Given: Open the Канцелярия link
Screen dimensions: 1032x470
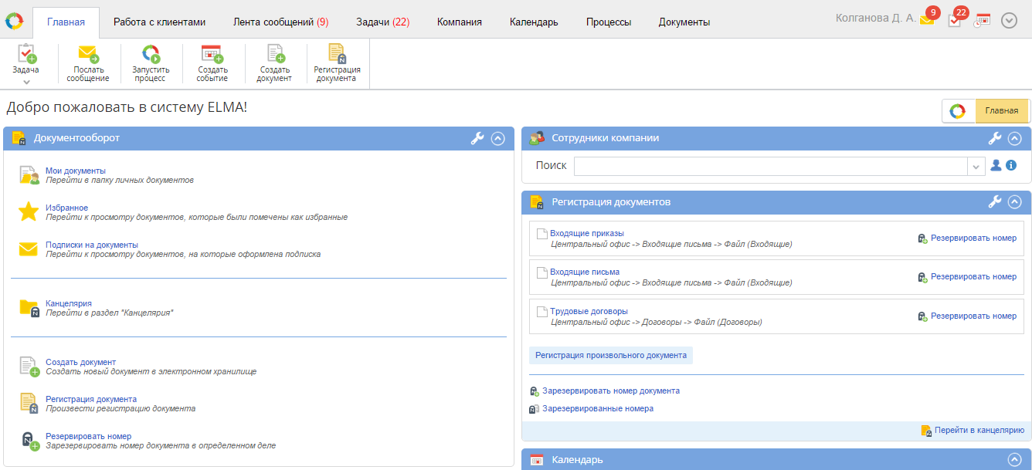Looking at the screenshot, I should (69, 303).
